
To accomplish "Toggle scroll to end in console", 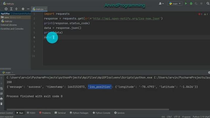I will click(x=1, y=93).
